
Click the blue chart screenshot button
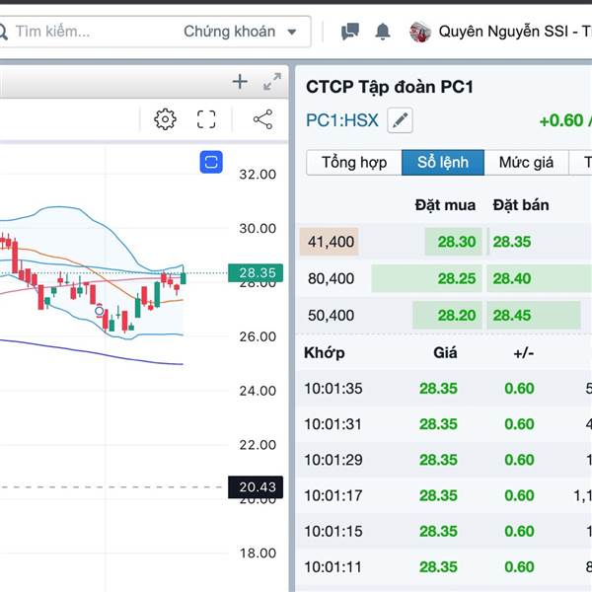[211, 163]
